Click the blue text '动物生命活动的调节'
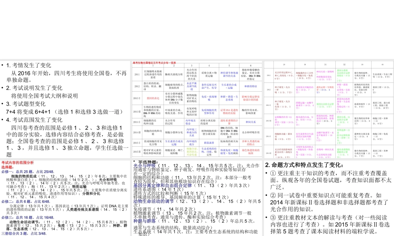 tap(153, 201)
